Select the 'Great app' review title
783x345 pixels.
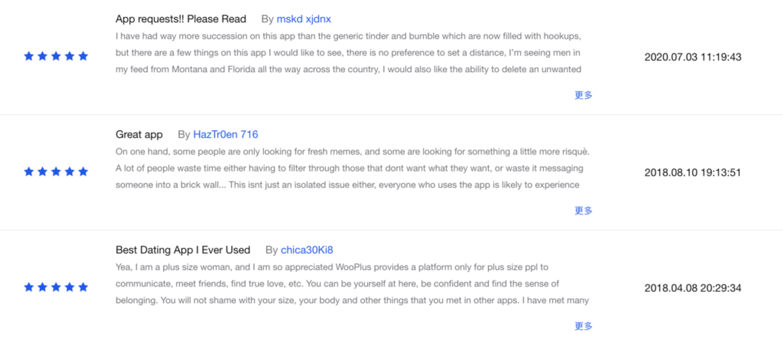point(139,135)
